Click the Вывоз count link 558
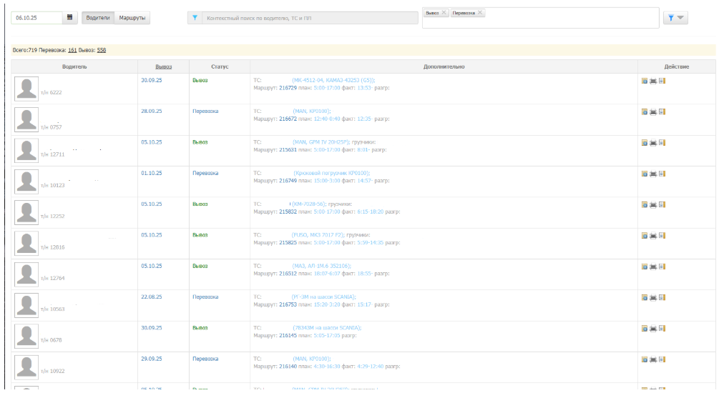The height and width of the screenshot is (393, 719). pos(102,50)
